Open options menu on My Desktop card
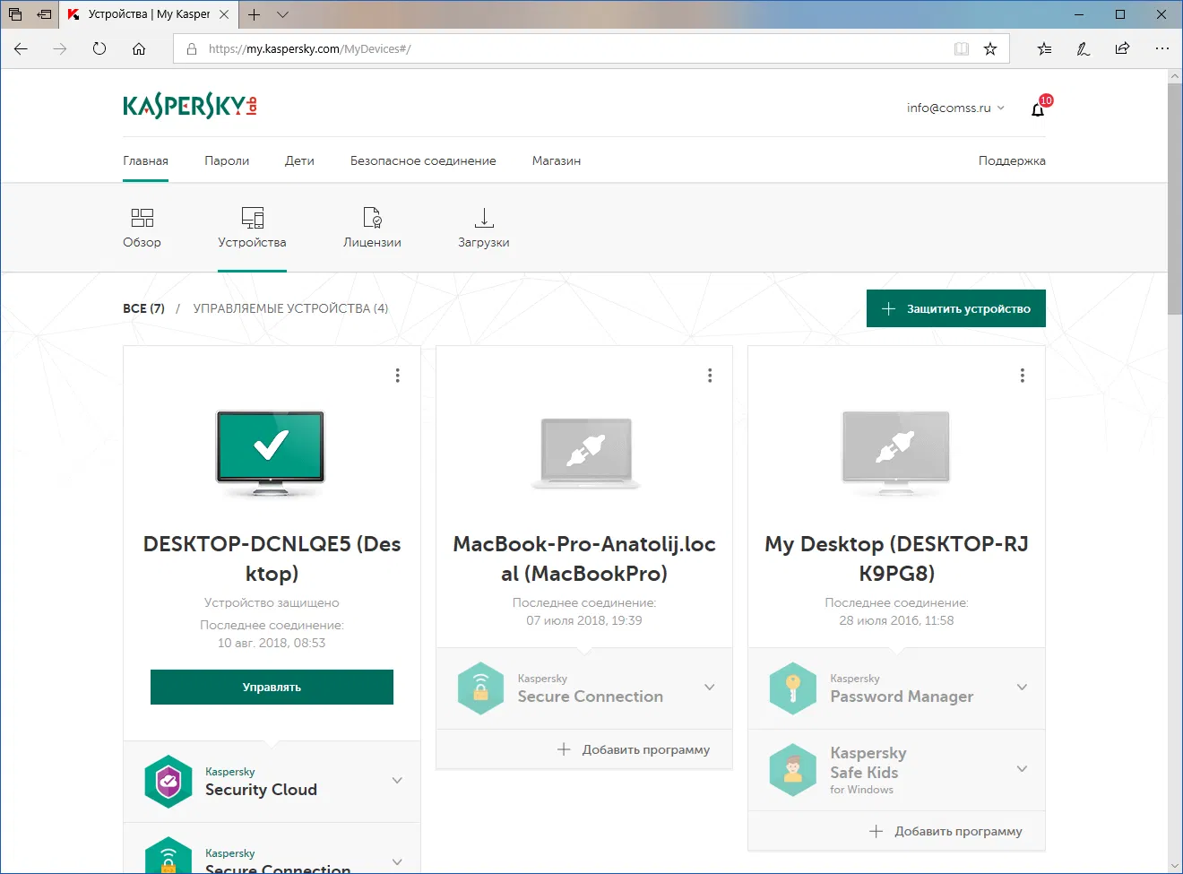 [x=1022, y=375]
